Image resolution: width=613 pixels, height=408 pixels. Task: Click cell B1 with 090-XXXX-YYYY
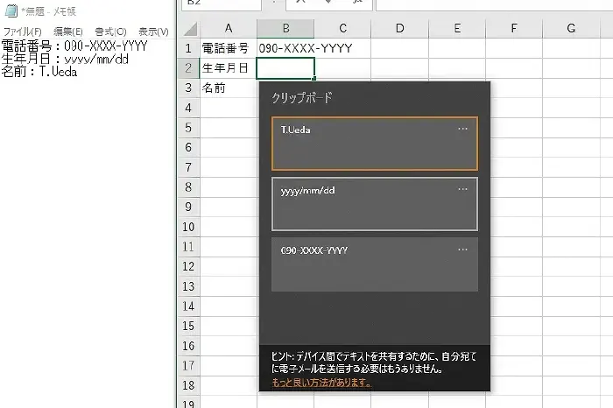(285, 48)
